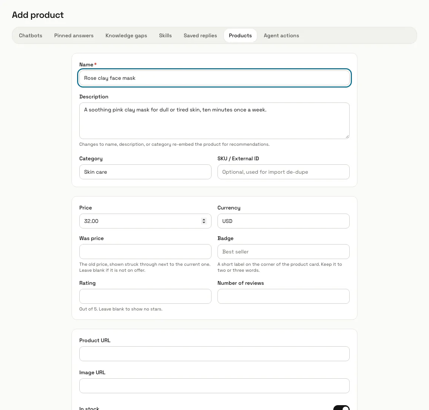Screen dimensions: 429x410
Task: Click the 'Add product' page heading
Action: point(38,15)
